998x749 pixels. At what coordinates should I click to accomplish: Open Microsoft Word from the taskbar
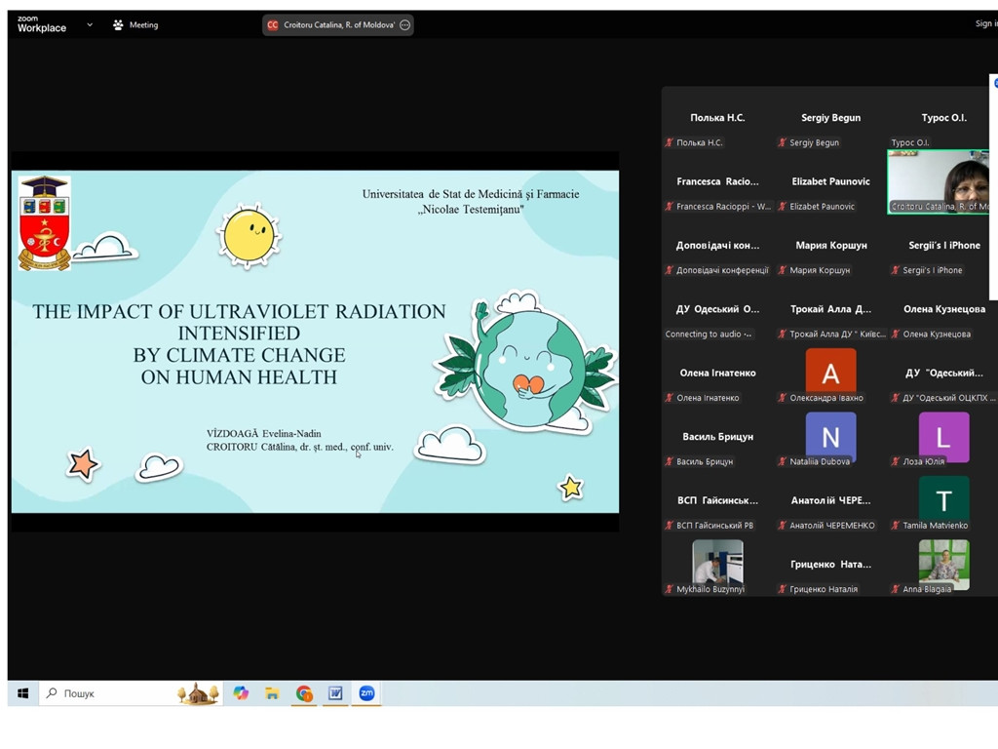click(335, 693)
